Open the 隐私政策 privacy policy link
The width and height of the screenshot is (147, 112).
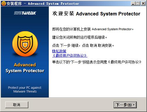[x=59, y=51]
